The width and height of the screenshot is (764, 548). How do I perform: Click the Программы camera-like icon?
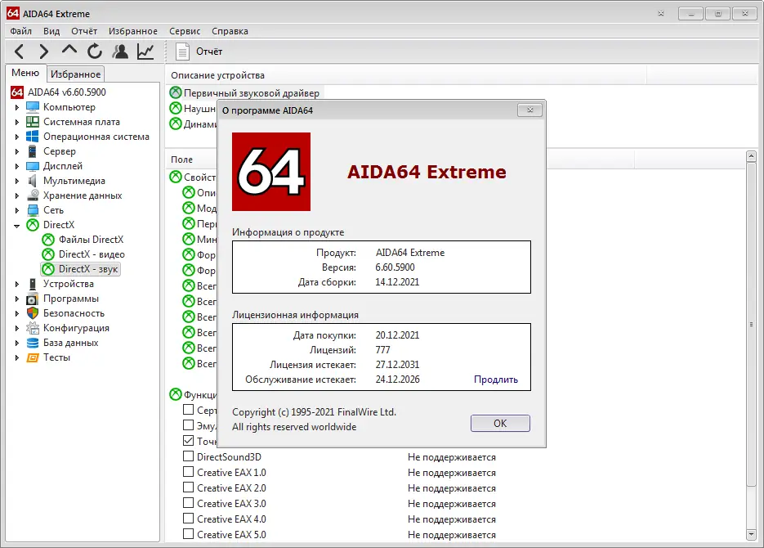pos(33,299)
